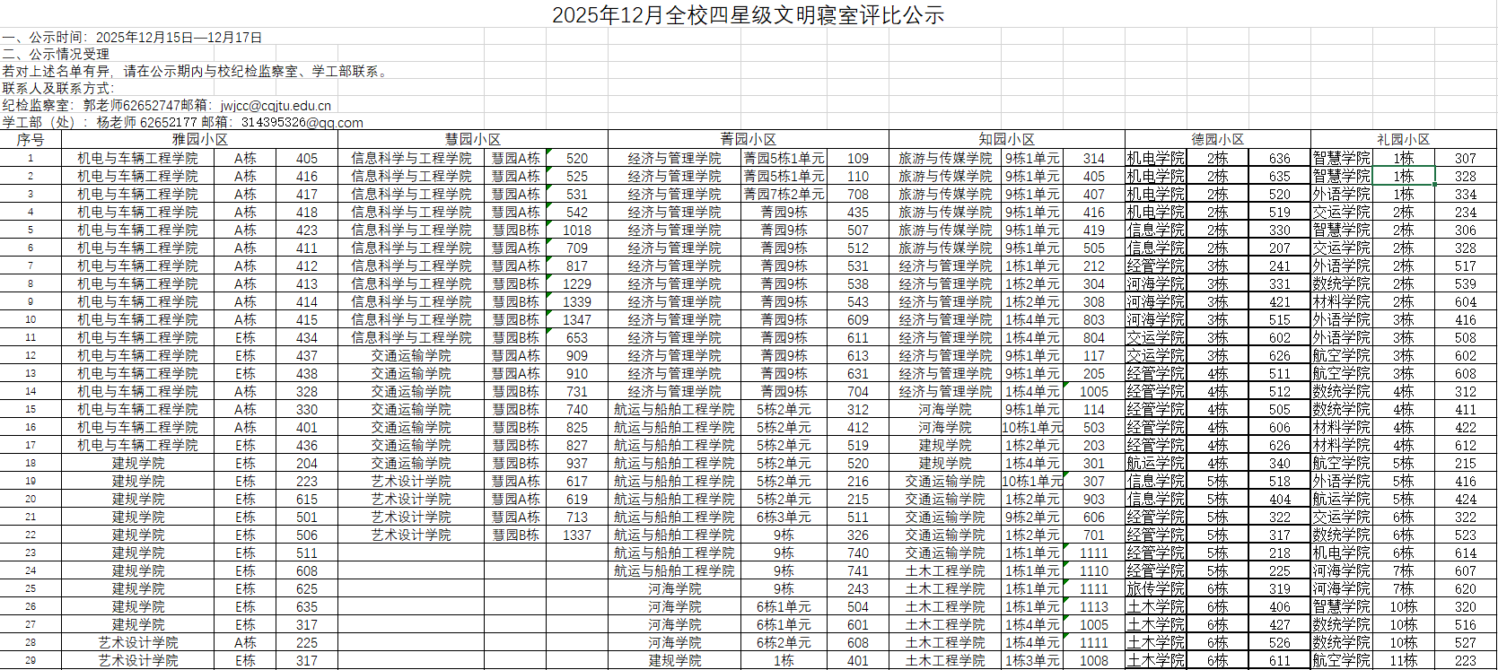Click the 学工部 contact line with 314395326@qq.com
1498x670 pixels.
click(x=182, y=123)
